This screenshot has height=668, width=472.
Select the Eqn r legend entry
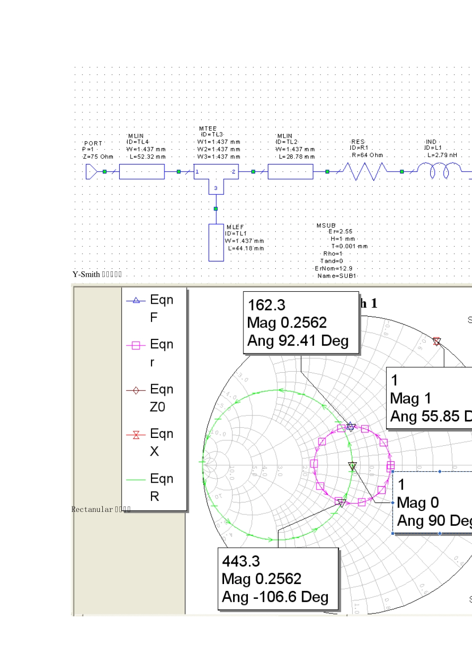(x=154, y=353)
